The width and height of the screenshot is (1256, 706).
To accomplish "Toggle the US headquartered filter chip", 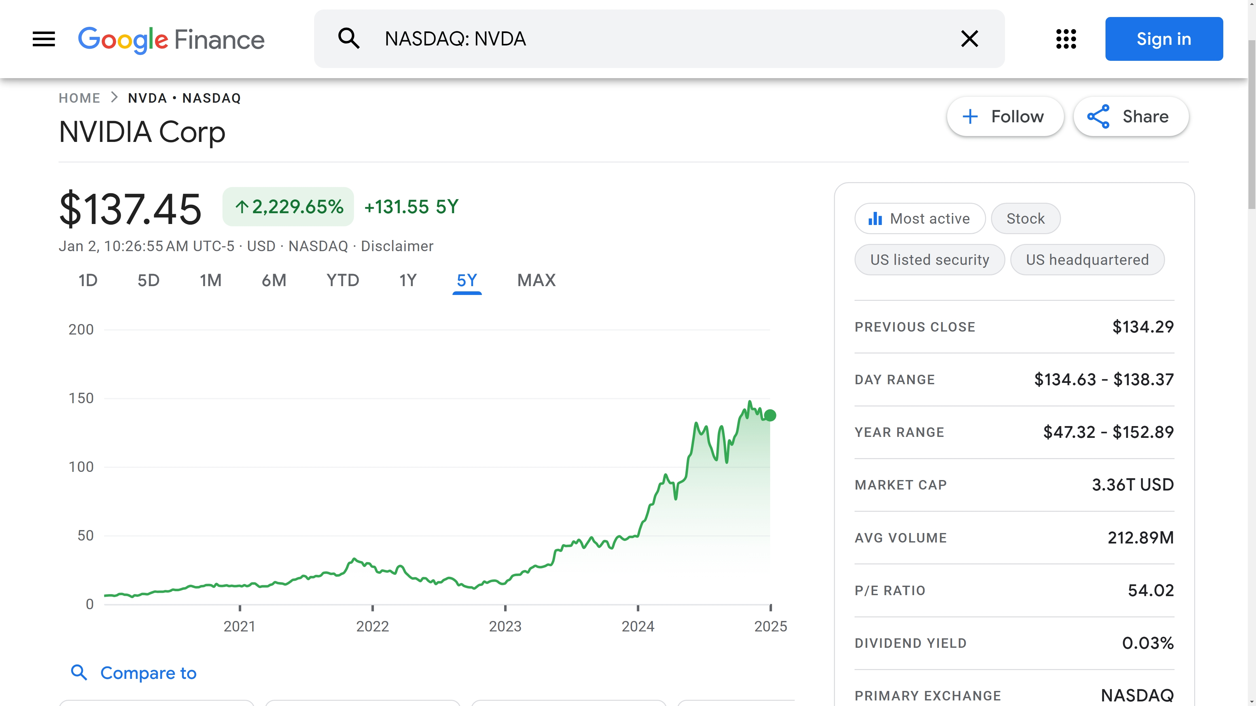I will tap(1087, 259).
